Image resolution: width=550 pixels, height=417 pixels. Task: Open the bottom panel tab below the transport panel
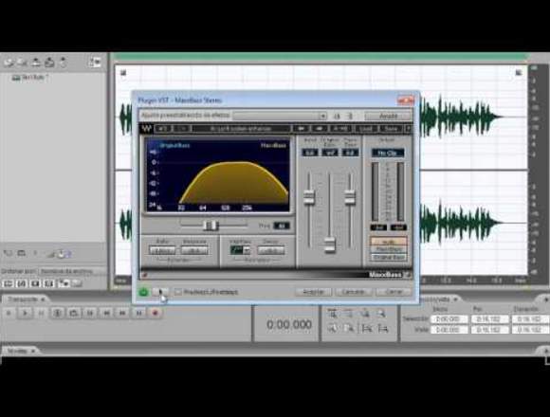coord(20,351)
